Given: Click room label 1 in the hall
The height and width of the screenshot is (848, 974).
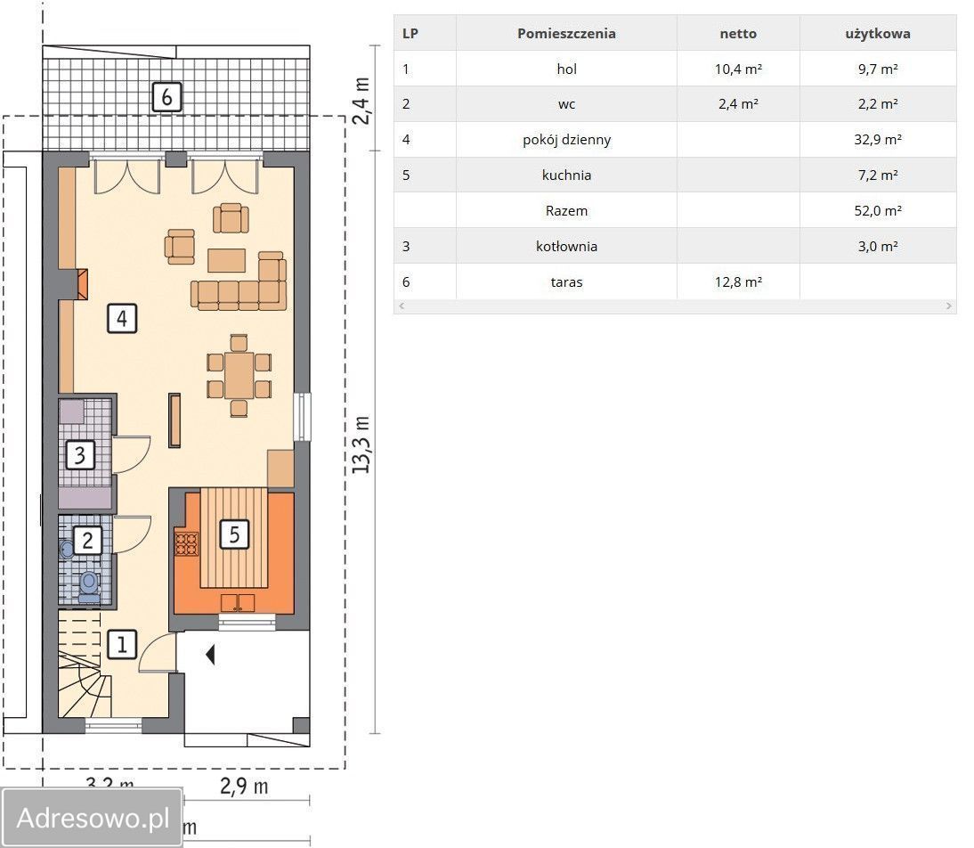Looking at the screenshot, I should coord(122,644).
